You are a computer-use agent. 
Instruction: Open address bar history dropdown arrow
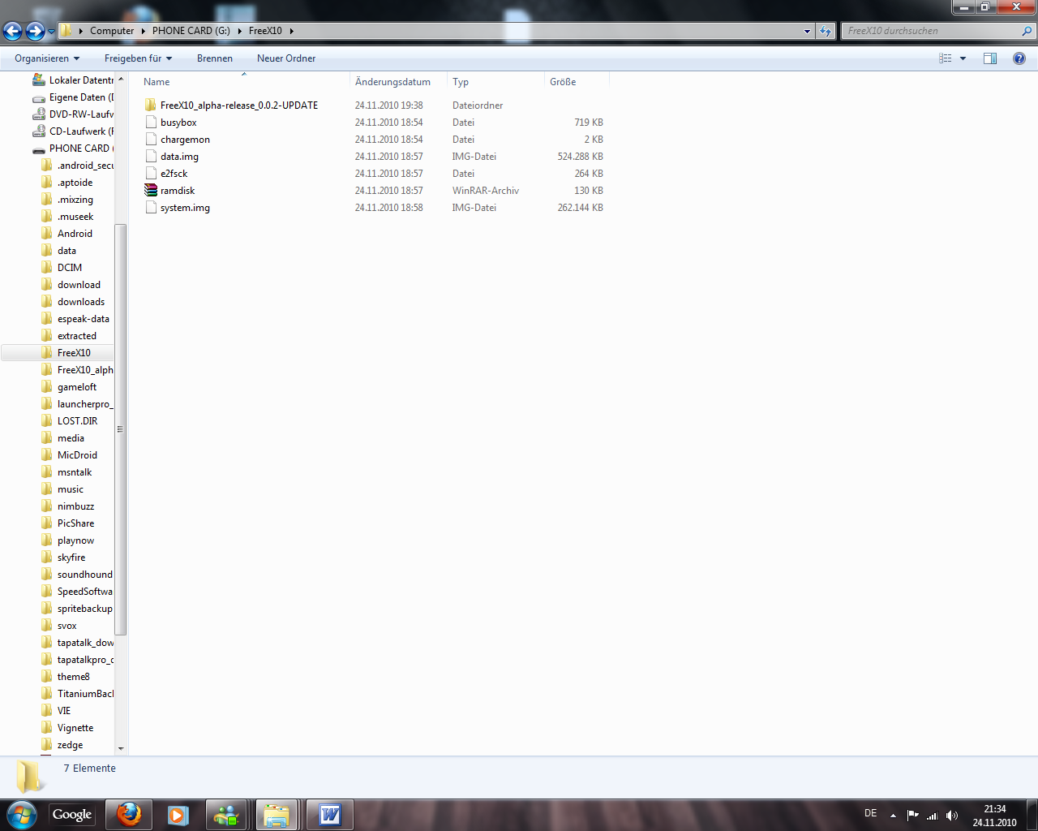tap(807, 32)
